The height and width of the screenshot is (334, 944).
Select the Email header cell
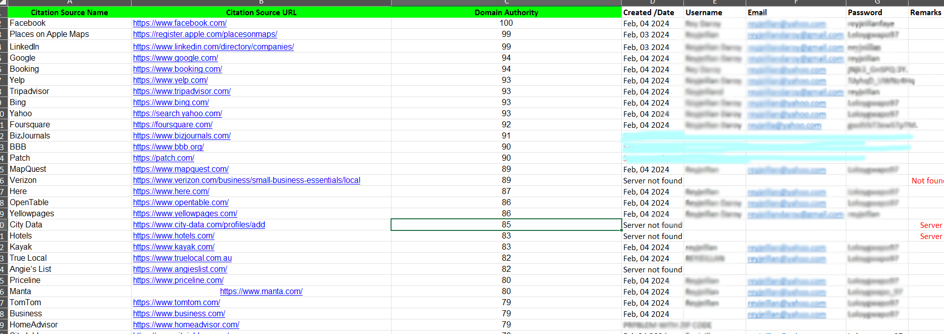[x=796, y=12]
